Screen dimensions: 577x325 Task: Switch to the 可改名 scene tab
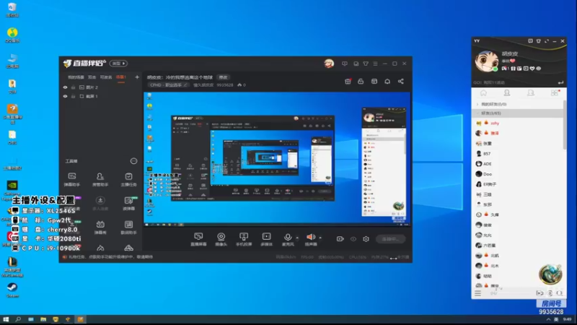[x=106, y=77]
